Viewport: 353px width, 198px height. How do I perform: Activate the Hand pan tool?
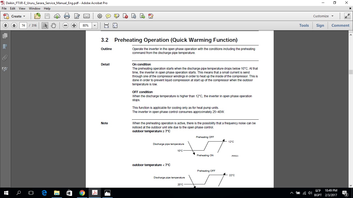(53, 25)
